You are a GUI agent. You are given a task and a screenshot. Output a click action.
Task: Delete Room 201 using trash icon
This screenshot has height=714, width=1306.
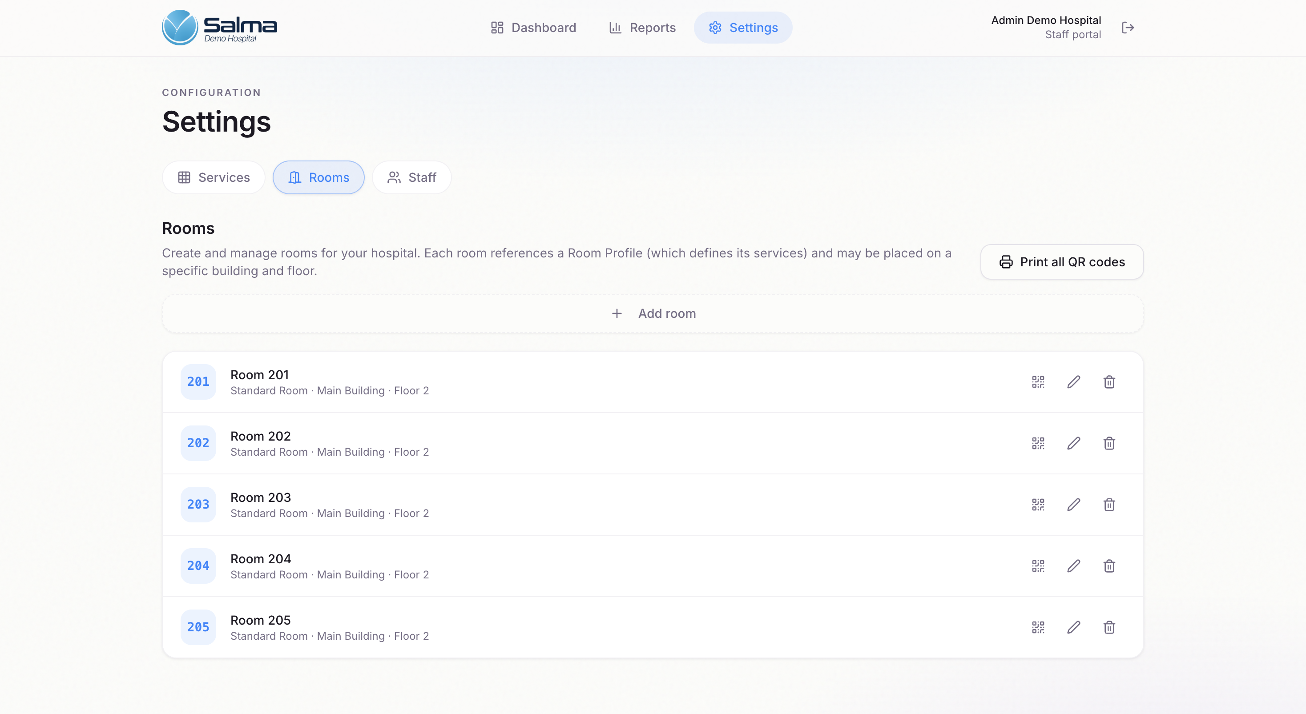coord(1109,381)
